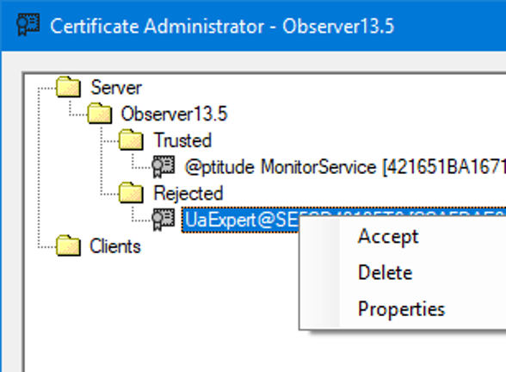Viewport: 506px width, 372px height.
Task: Select the Trusted tree node label
Action: (182, 140)
